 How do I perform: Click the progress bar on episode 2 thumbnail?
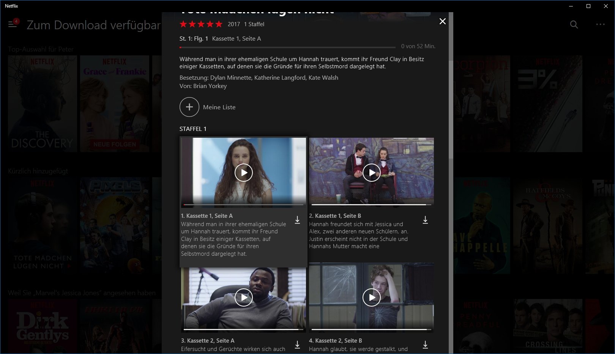pyautogui.click(x=371, y=205)
